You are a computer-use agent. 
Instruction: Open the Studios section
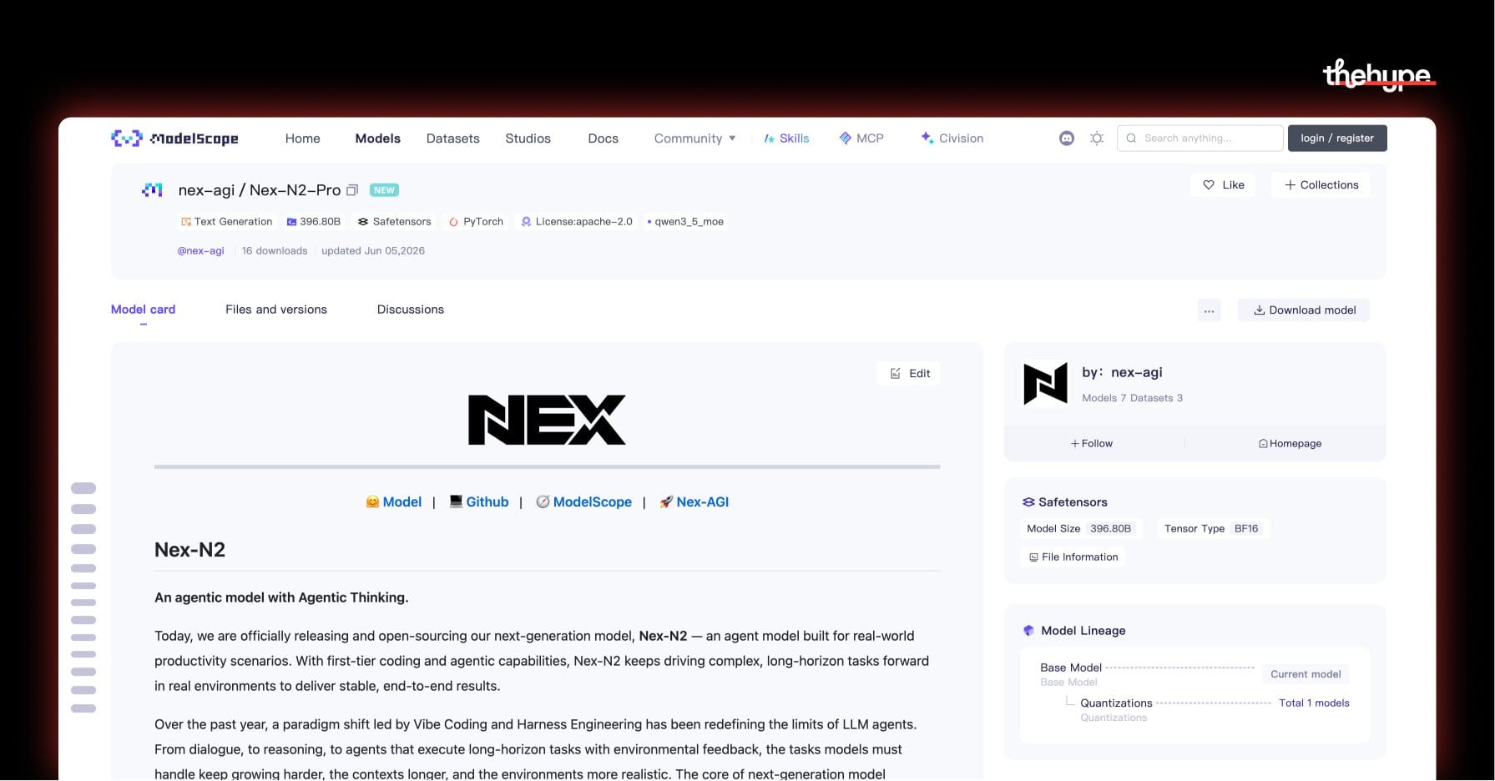tap(528, 139)
